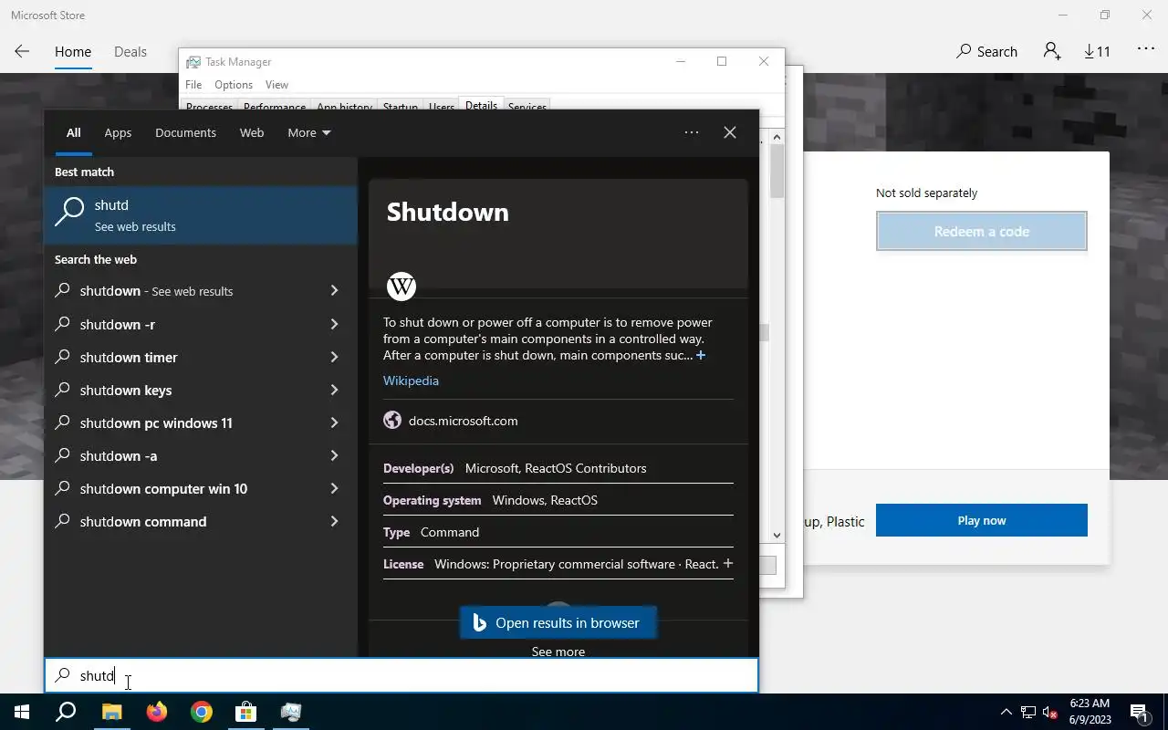Select shutdown command suggestion text
Screen dimensions: 1168x730
pos(143,521)
